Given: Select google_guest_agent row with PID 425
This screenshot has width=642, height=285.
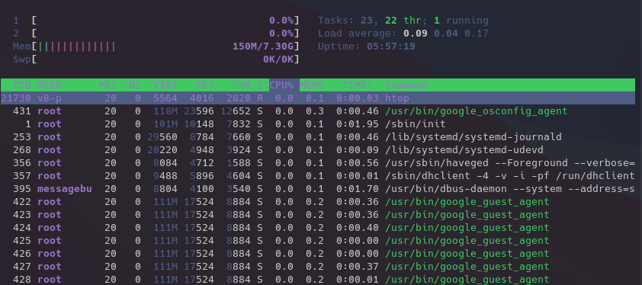Looking at the screenshot, I should pyautogui.click(x=318, y=241).
